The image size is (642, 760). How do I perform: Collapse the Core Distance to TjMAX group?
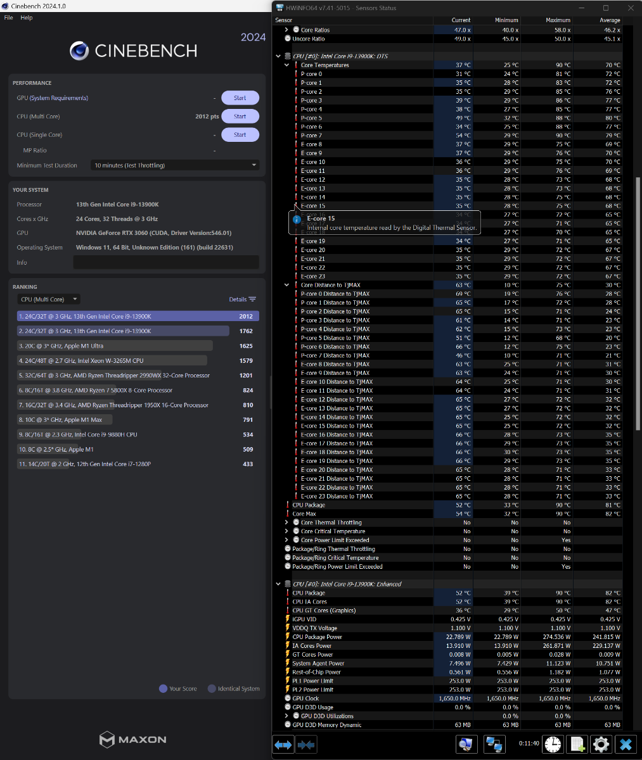coord(286,285)
